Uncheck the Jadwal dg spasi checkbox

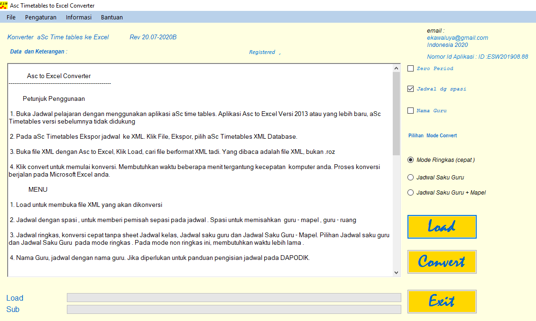(x=411, y=89)
